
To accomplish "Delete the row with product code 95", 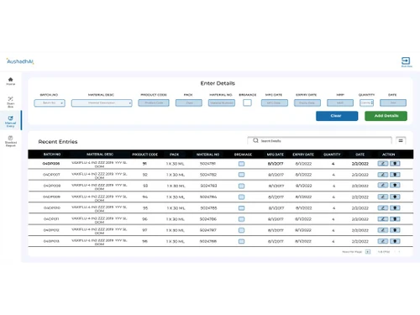I will click(395, 207).
